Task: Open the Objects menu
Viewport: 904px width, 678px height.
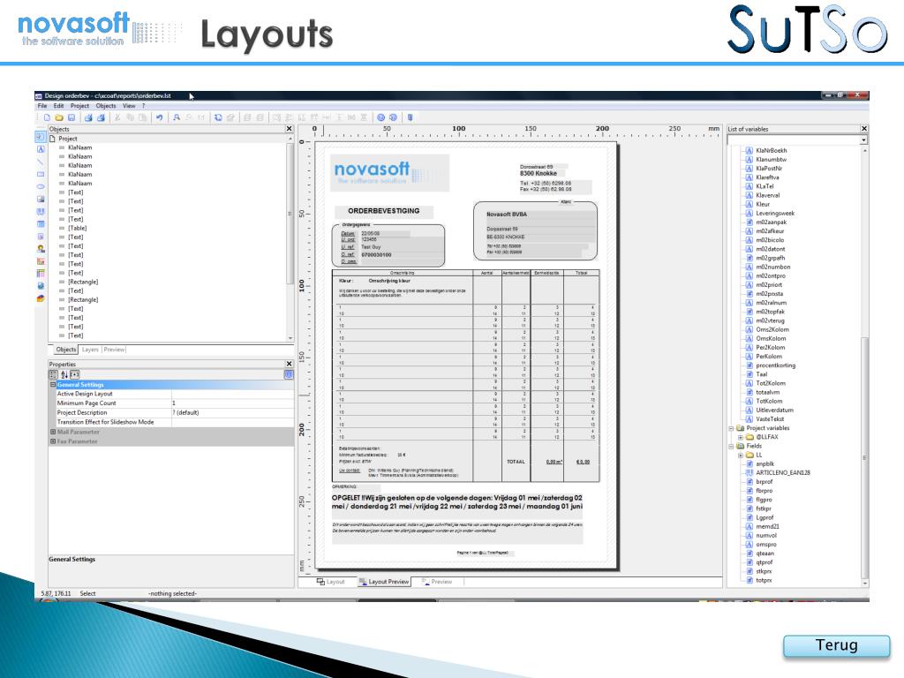Action: 106,106
